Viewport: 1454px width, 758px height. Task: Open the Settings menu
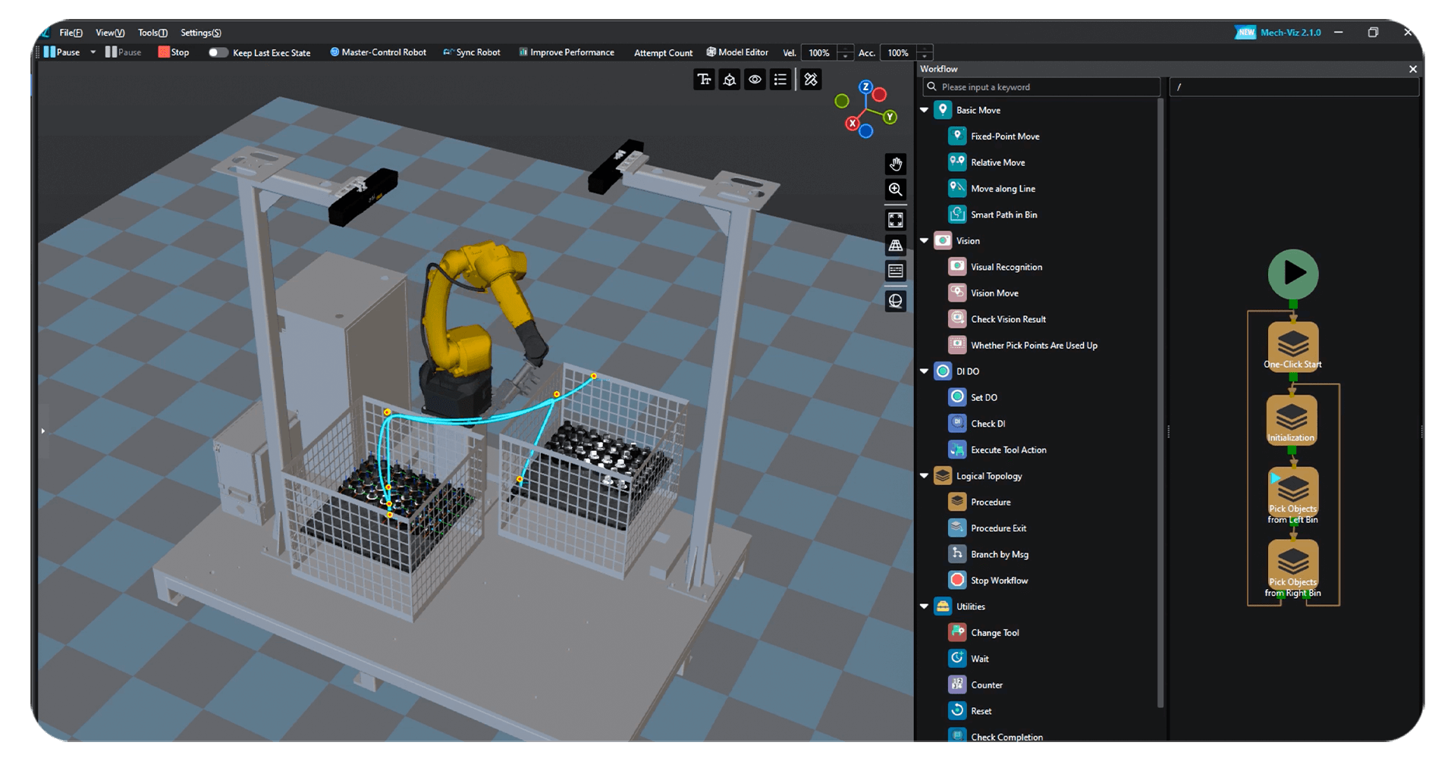[201, 33]
